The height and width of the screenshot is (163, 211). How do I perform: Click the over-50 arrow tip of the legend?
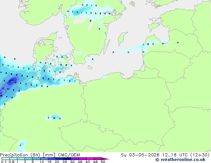click(x=105, y=159)
